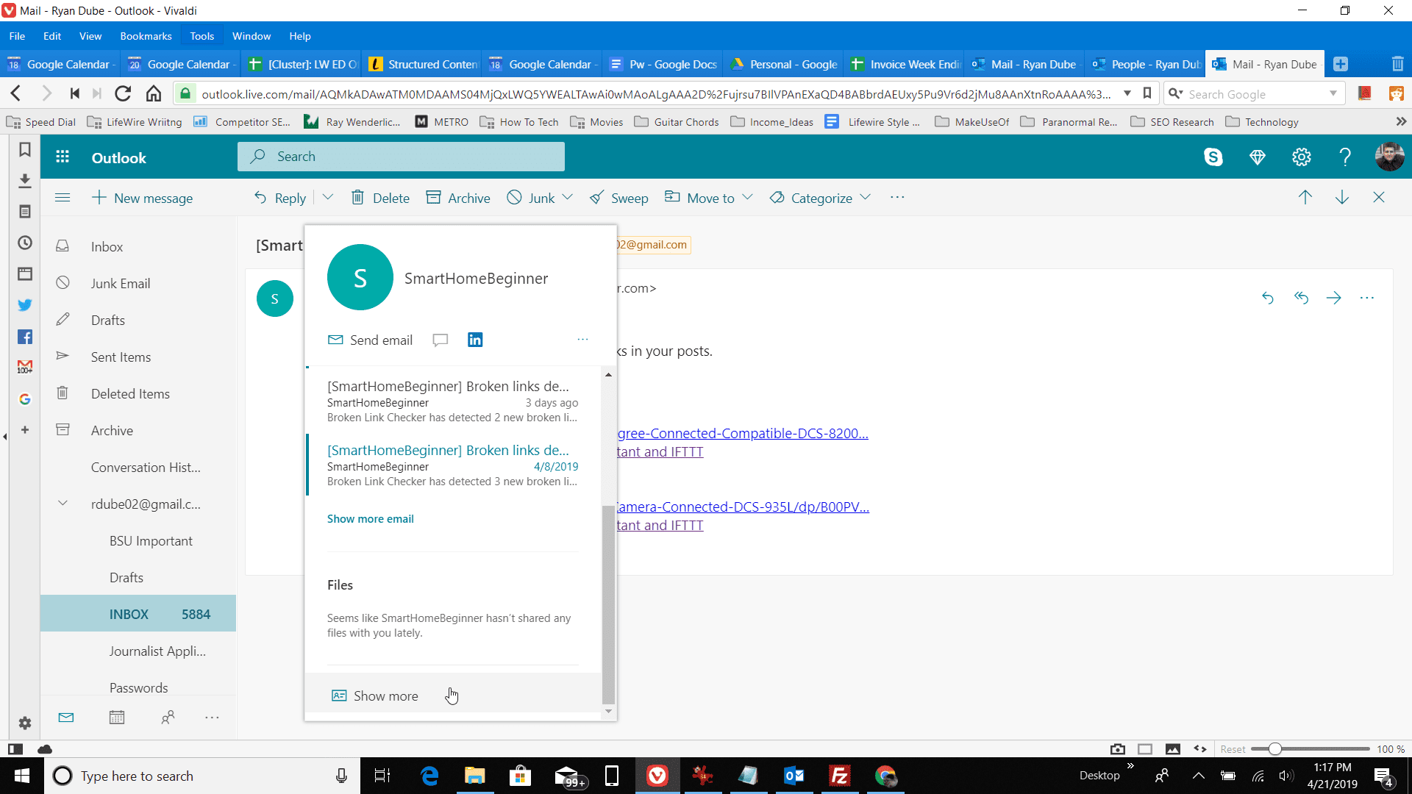The height and width of the screenshot is (794, 1412).
Task: Click the Outlook Settings gear icon
Action: pyautogui.click(x=1302, y=156)
